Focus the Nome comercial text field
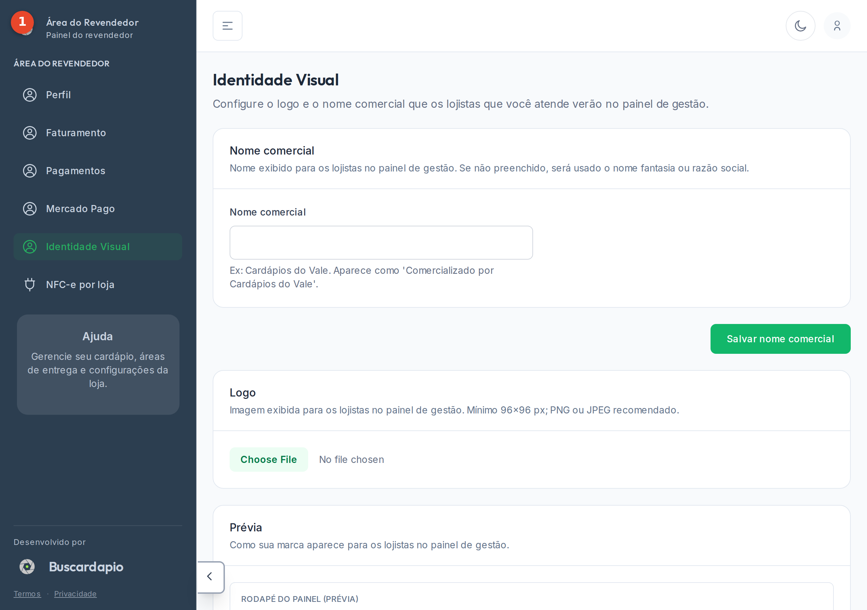Viewport: 867px width, 610px height. [x=381, y=243]
